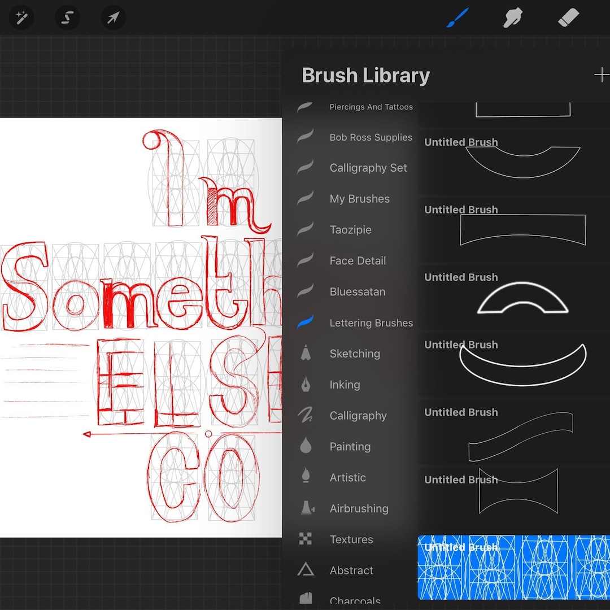Switch to the Lettering Brushes set
Image resolution: width=610 pixels, height=610 pixels.
[371, 323]
